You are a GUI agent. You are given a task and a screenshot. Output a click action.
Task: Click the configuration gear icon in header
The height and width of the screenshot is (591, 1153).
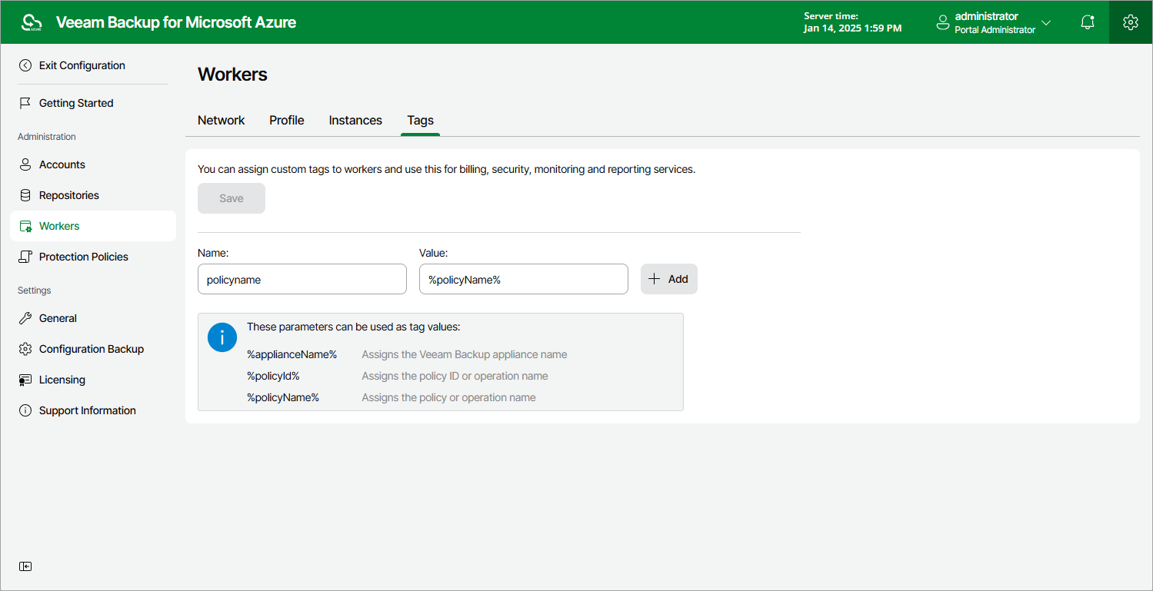[x=1130, y=22]
